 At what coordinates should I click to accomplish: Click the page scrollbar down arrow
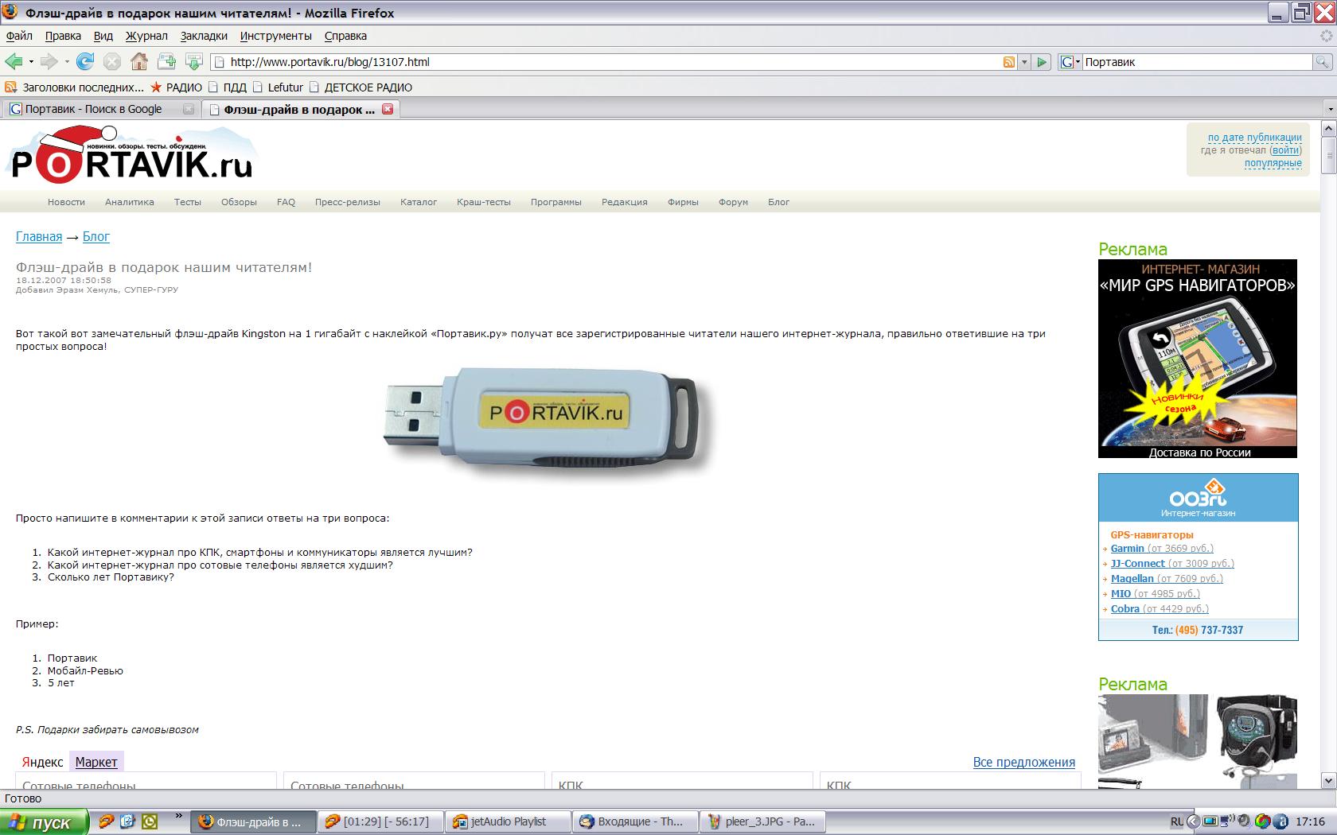(x=1328, y=780)
